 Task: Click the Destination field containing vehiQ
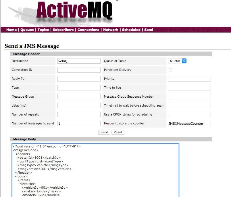click(79, 61)
